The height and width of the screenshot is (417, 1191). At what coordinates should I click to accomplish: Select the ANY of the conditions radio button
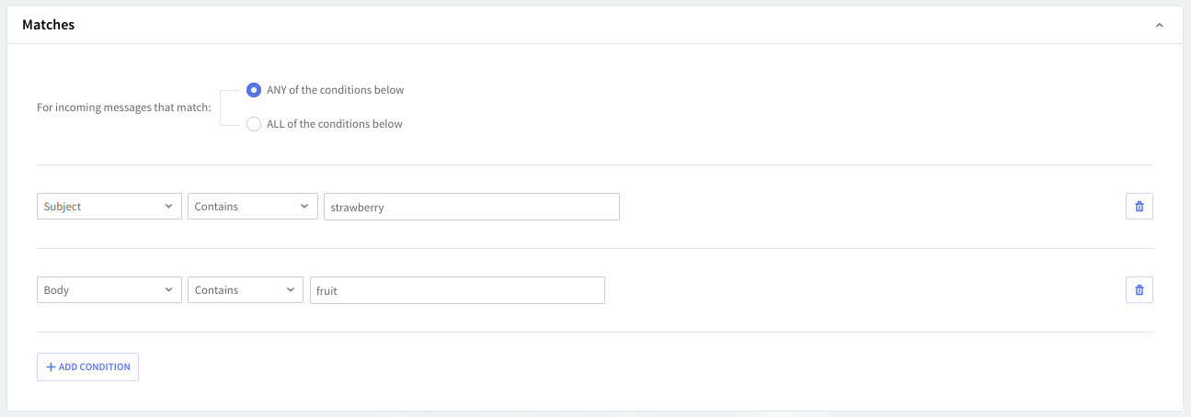click(254, 90)
